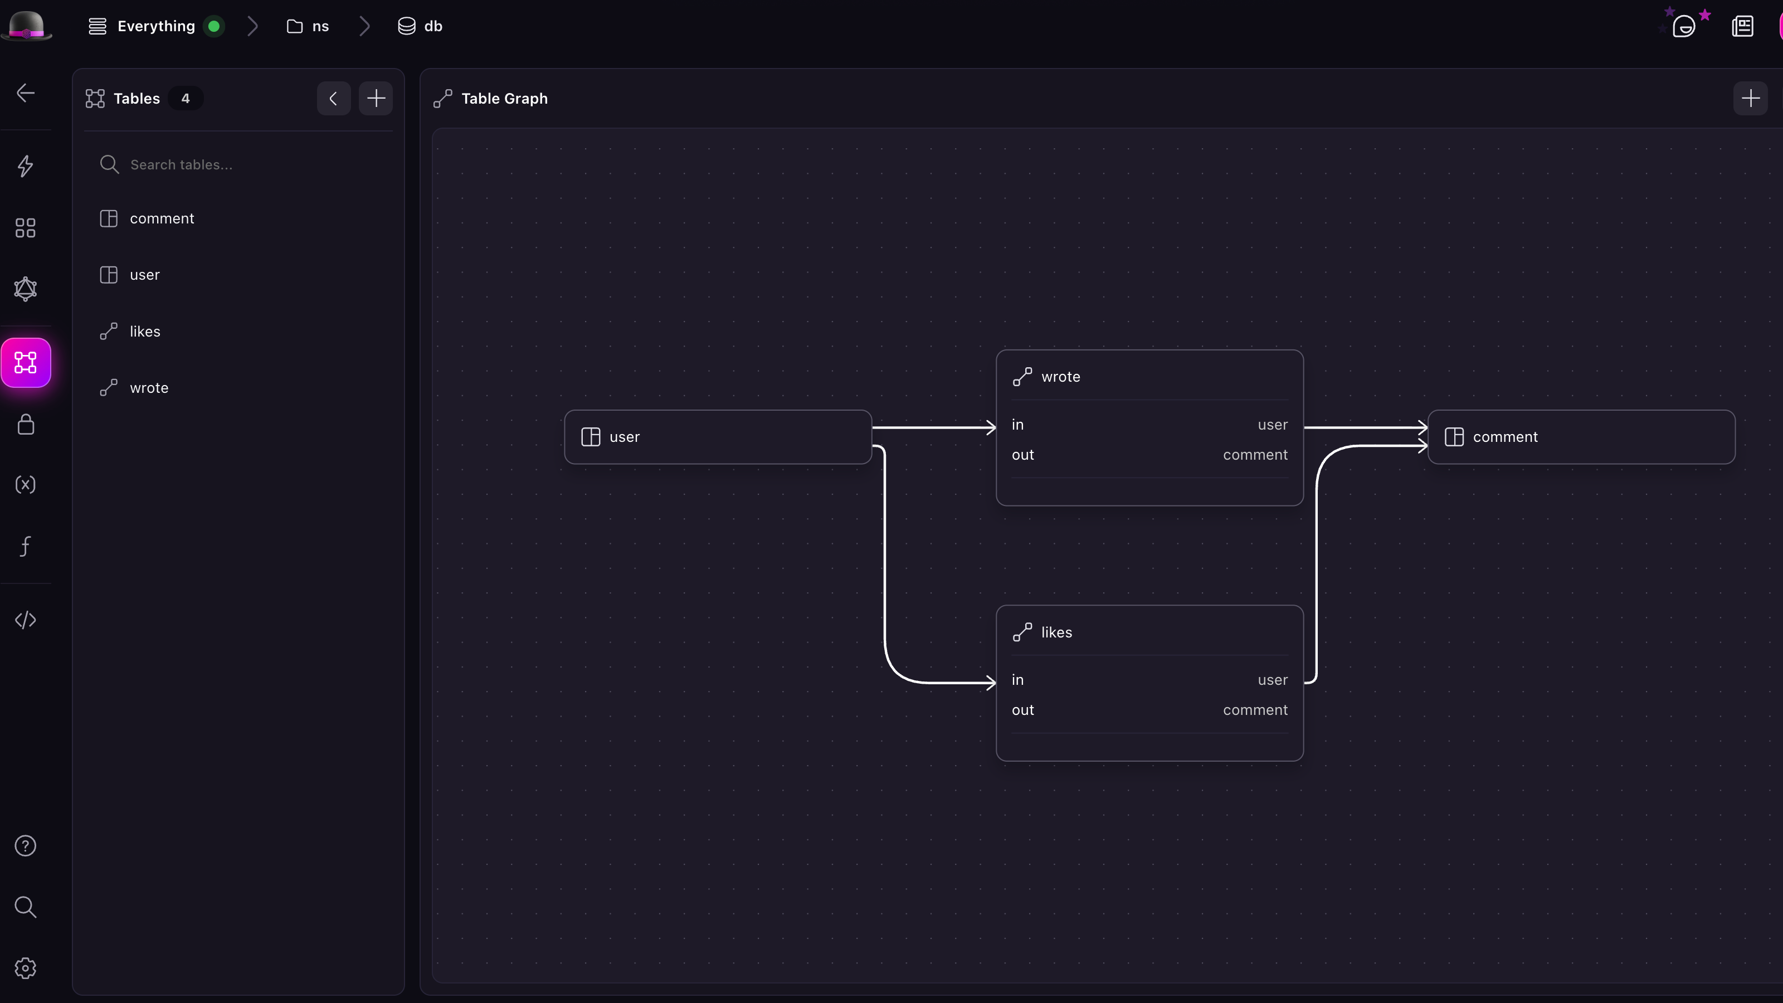
Task: Open the settings gear icon
Action: (26, 968)
